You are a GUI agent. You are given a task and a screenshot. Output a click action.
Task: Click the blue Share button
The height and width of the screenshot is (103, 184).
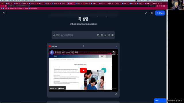point(160,13)
